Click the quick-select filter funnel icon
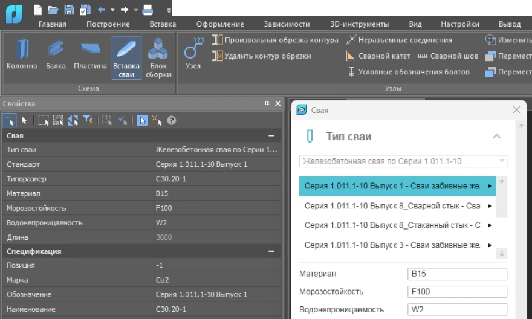 88,120
